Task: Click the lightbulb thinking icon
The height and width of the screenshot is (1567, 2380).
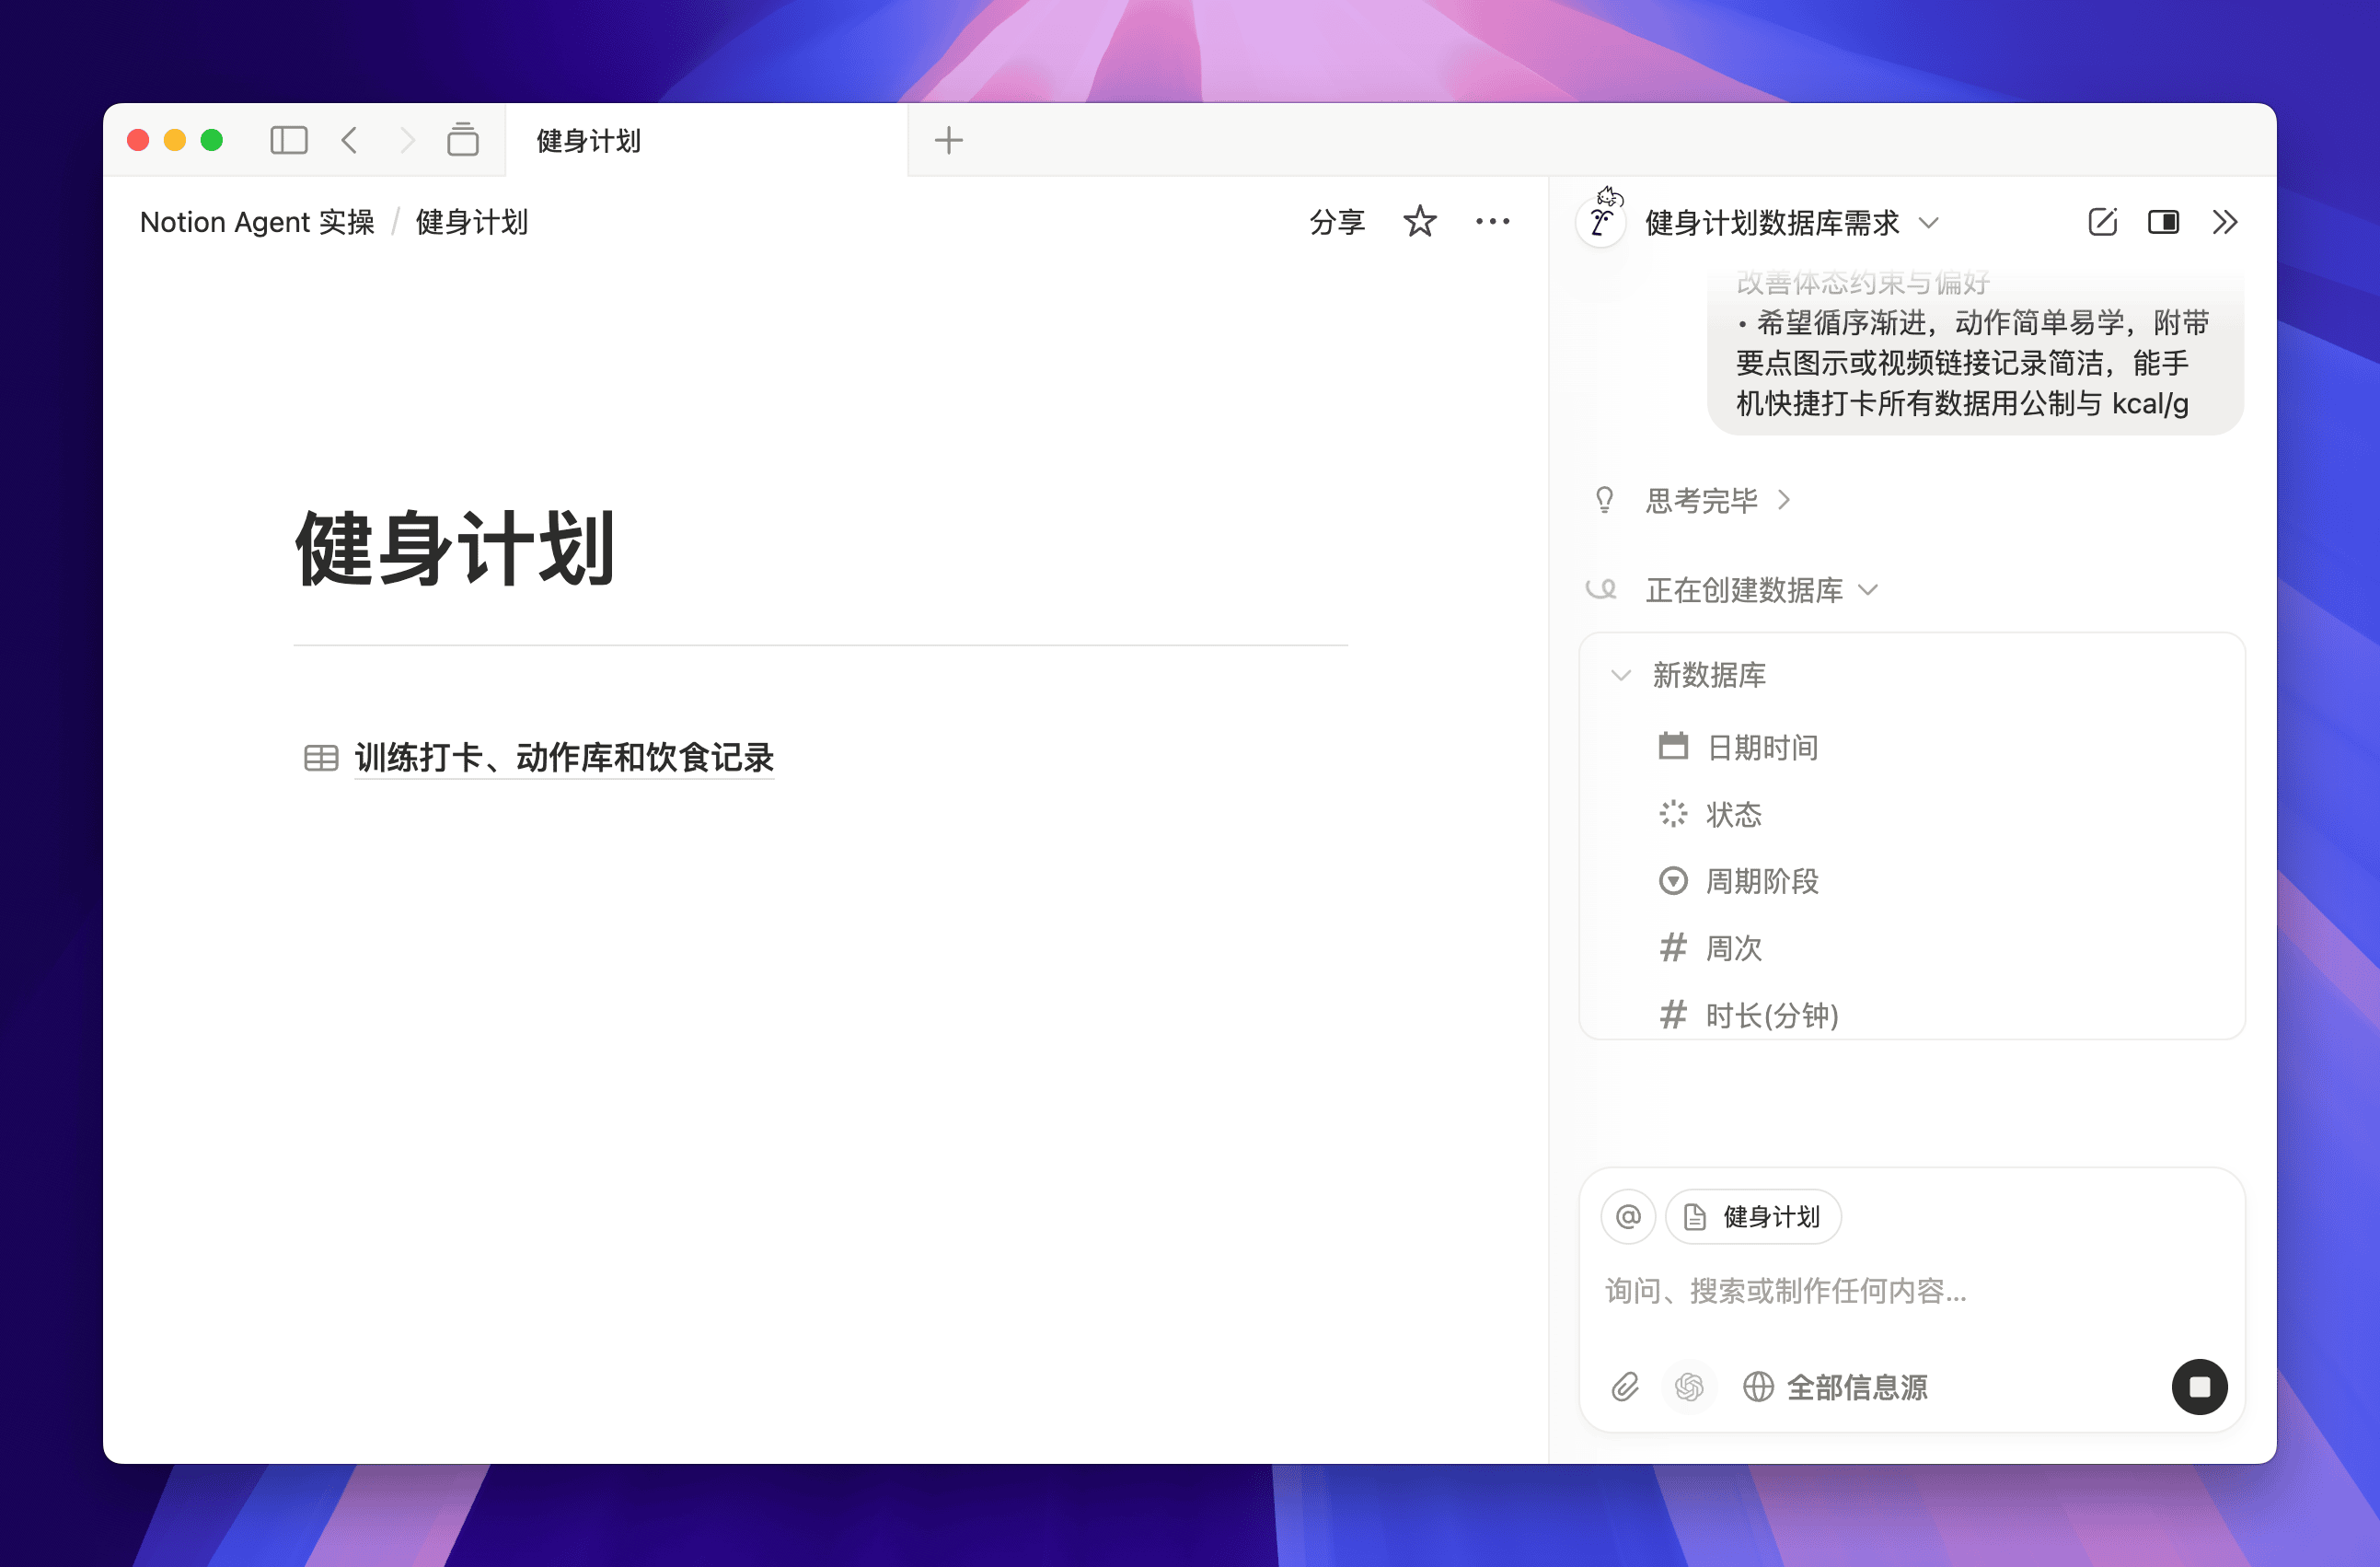Action: 1605,499
